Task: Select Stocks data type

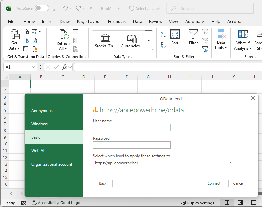Action: click(105, 41)
